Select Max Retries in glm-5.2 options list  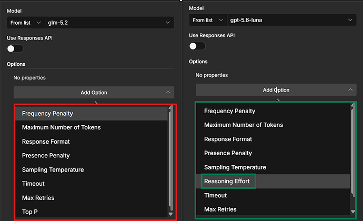(92, 198)
